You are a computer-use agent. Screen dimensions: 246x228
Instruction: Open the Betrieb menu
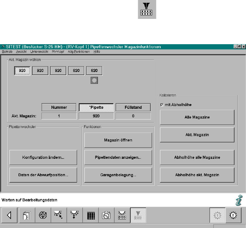tap(7, 52)
